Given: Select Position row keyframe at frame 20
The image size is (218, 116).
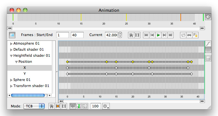Looking at the screenshot, I should click(x=133, y=62).
